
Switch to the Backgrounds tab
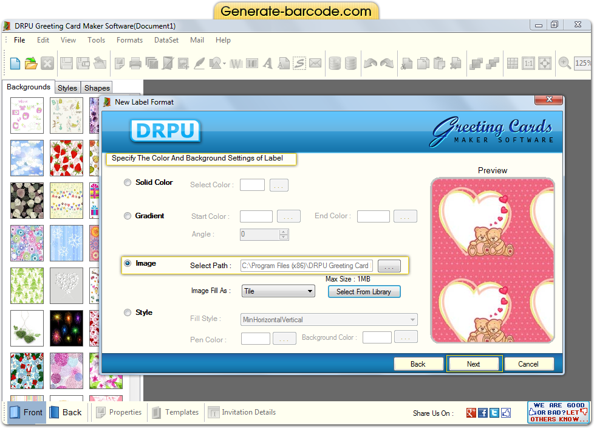click(29, 87)
